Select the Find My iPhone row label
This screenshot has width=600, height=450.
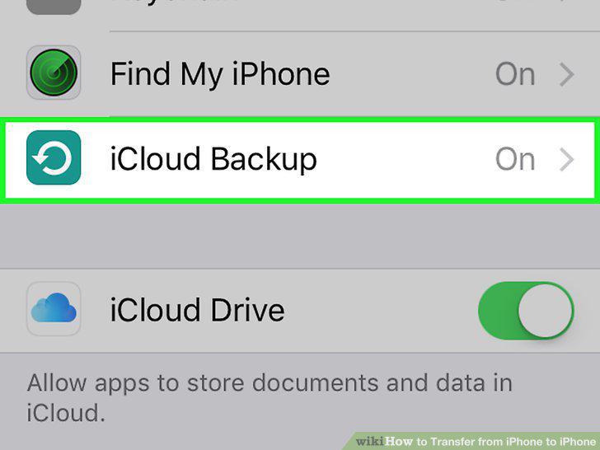220,75
